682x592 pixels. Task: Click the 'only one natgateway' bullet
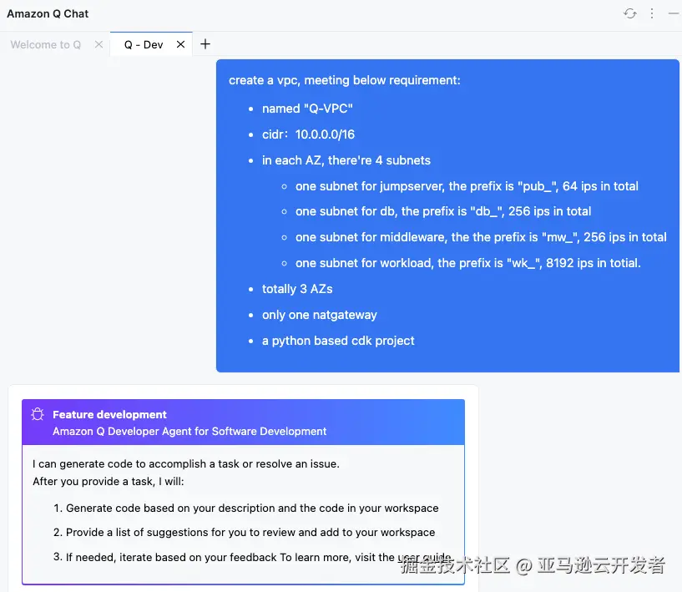pos(320,316)
